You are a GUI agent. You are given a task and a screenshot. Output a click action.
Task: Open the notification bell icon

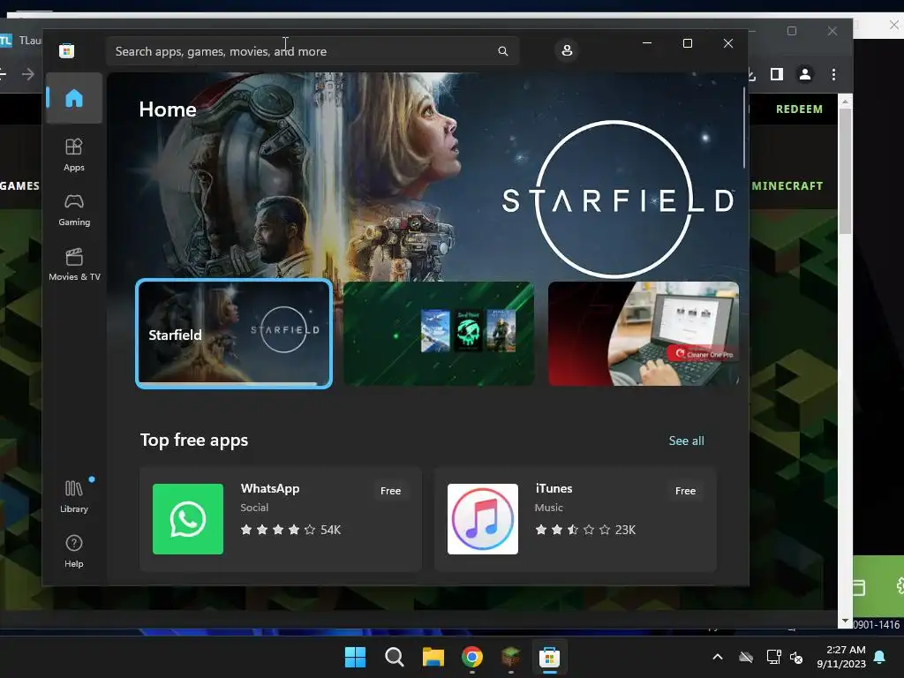pos(880,657)
